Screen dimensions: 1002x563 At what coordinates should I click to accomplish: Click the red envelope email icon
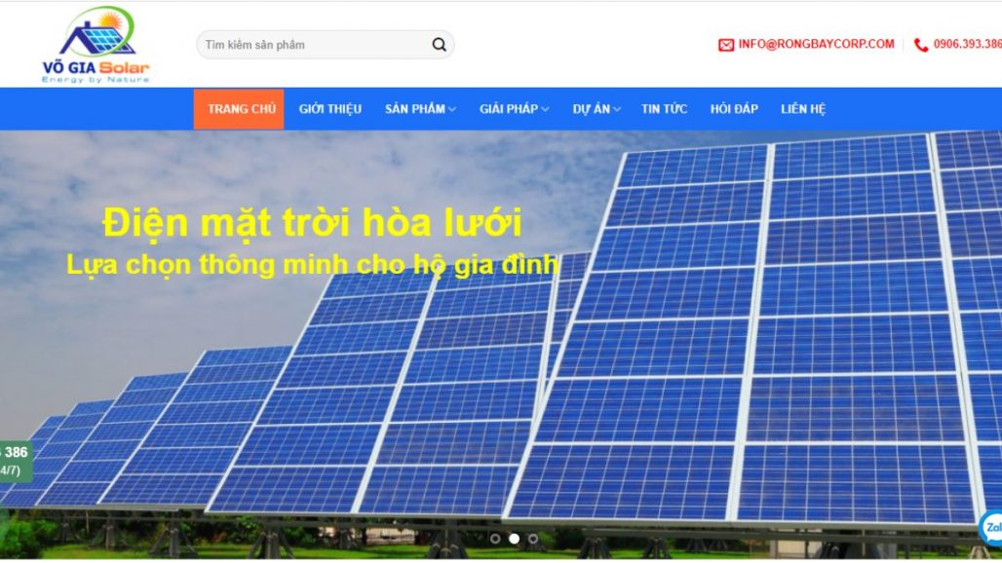[x=726, y=45]
